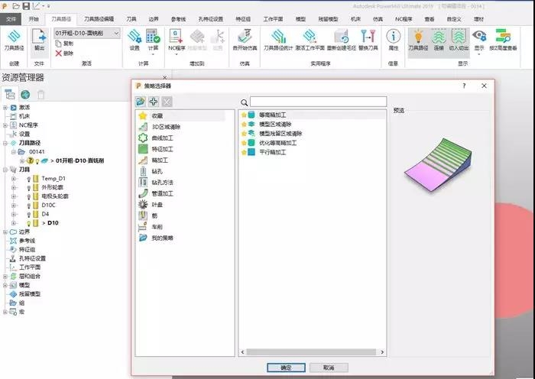Toggle the favorite star beside 平行精加工
Image resolution: width=535 pixels, height=379 pixels.
244,152
